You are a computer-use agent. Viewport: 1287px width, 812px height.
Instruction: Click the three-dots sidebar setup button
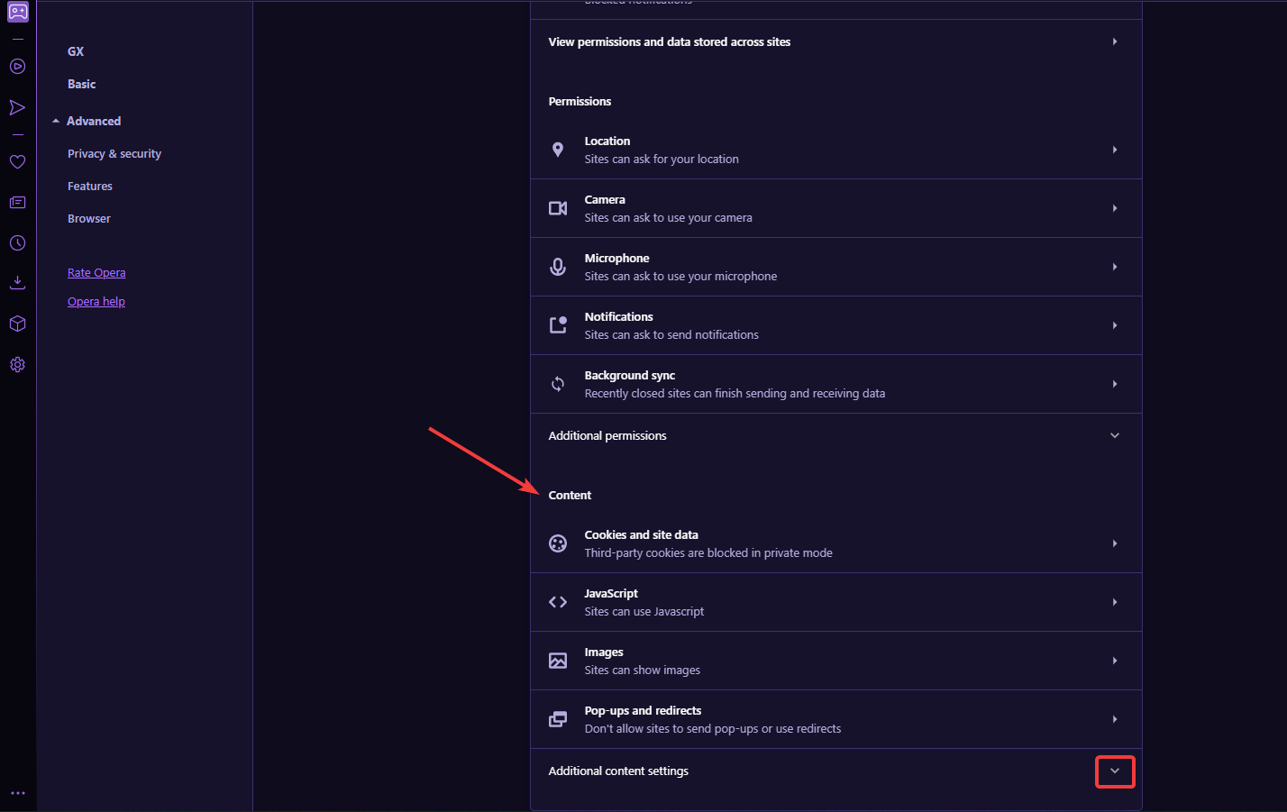[x=17, y=793]
